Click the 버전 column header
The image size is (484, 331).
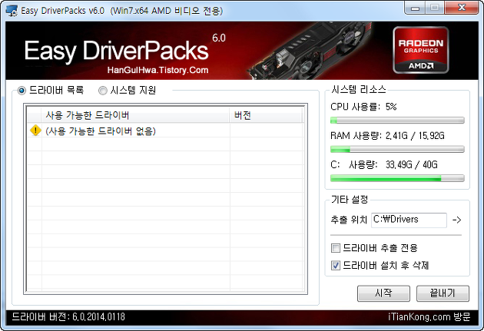pos(266,115)
